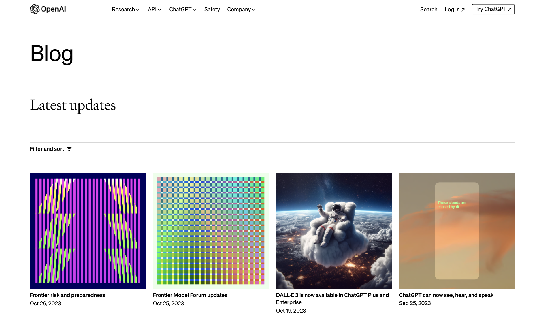
Task: Open the colorful checkered grid thumbnail
Action: [x=211, y=231]
